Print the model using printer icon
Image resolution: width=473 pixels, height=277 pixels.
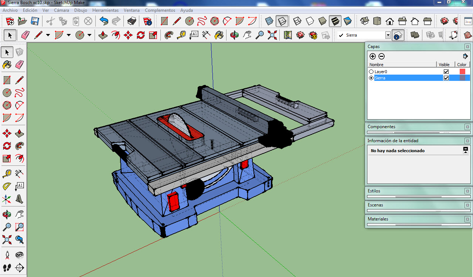coord(132,21)
